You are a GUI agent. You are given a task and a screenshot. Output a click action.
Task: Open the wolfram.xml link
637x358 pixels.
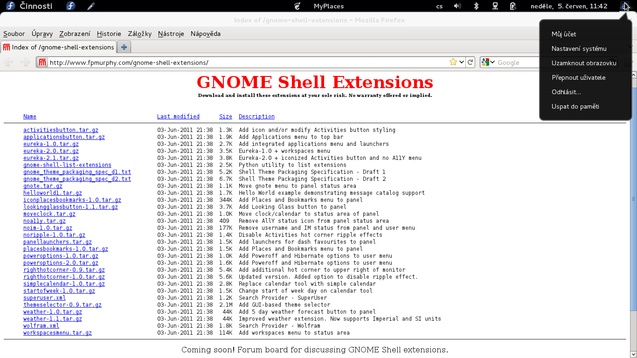pyautogui.click(x=41, y=326)
